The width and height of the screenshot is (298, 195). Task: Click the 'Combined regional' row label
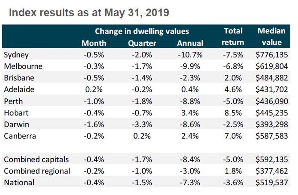(37, 171)
